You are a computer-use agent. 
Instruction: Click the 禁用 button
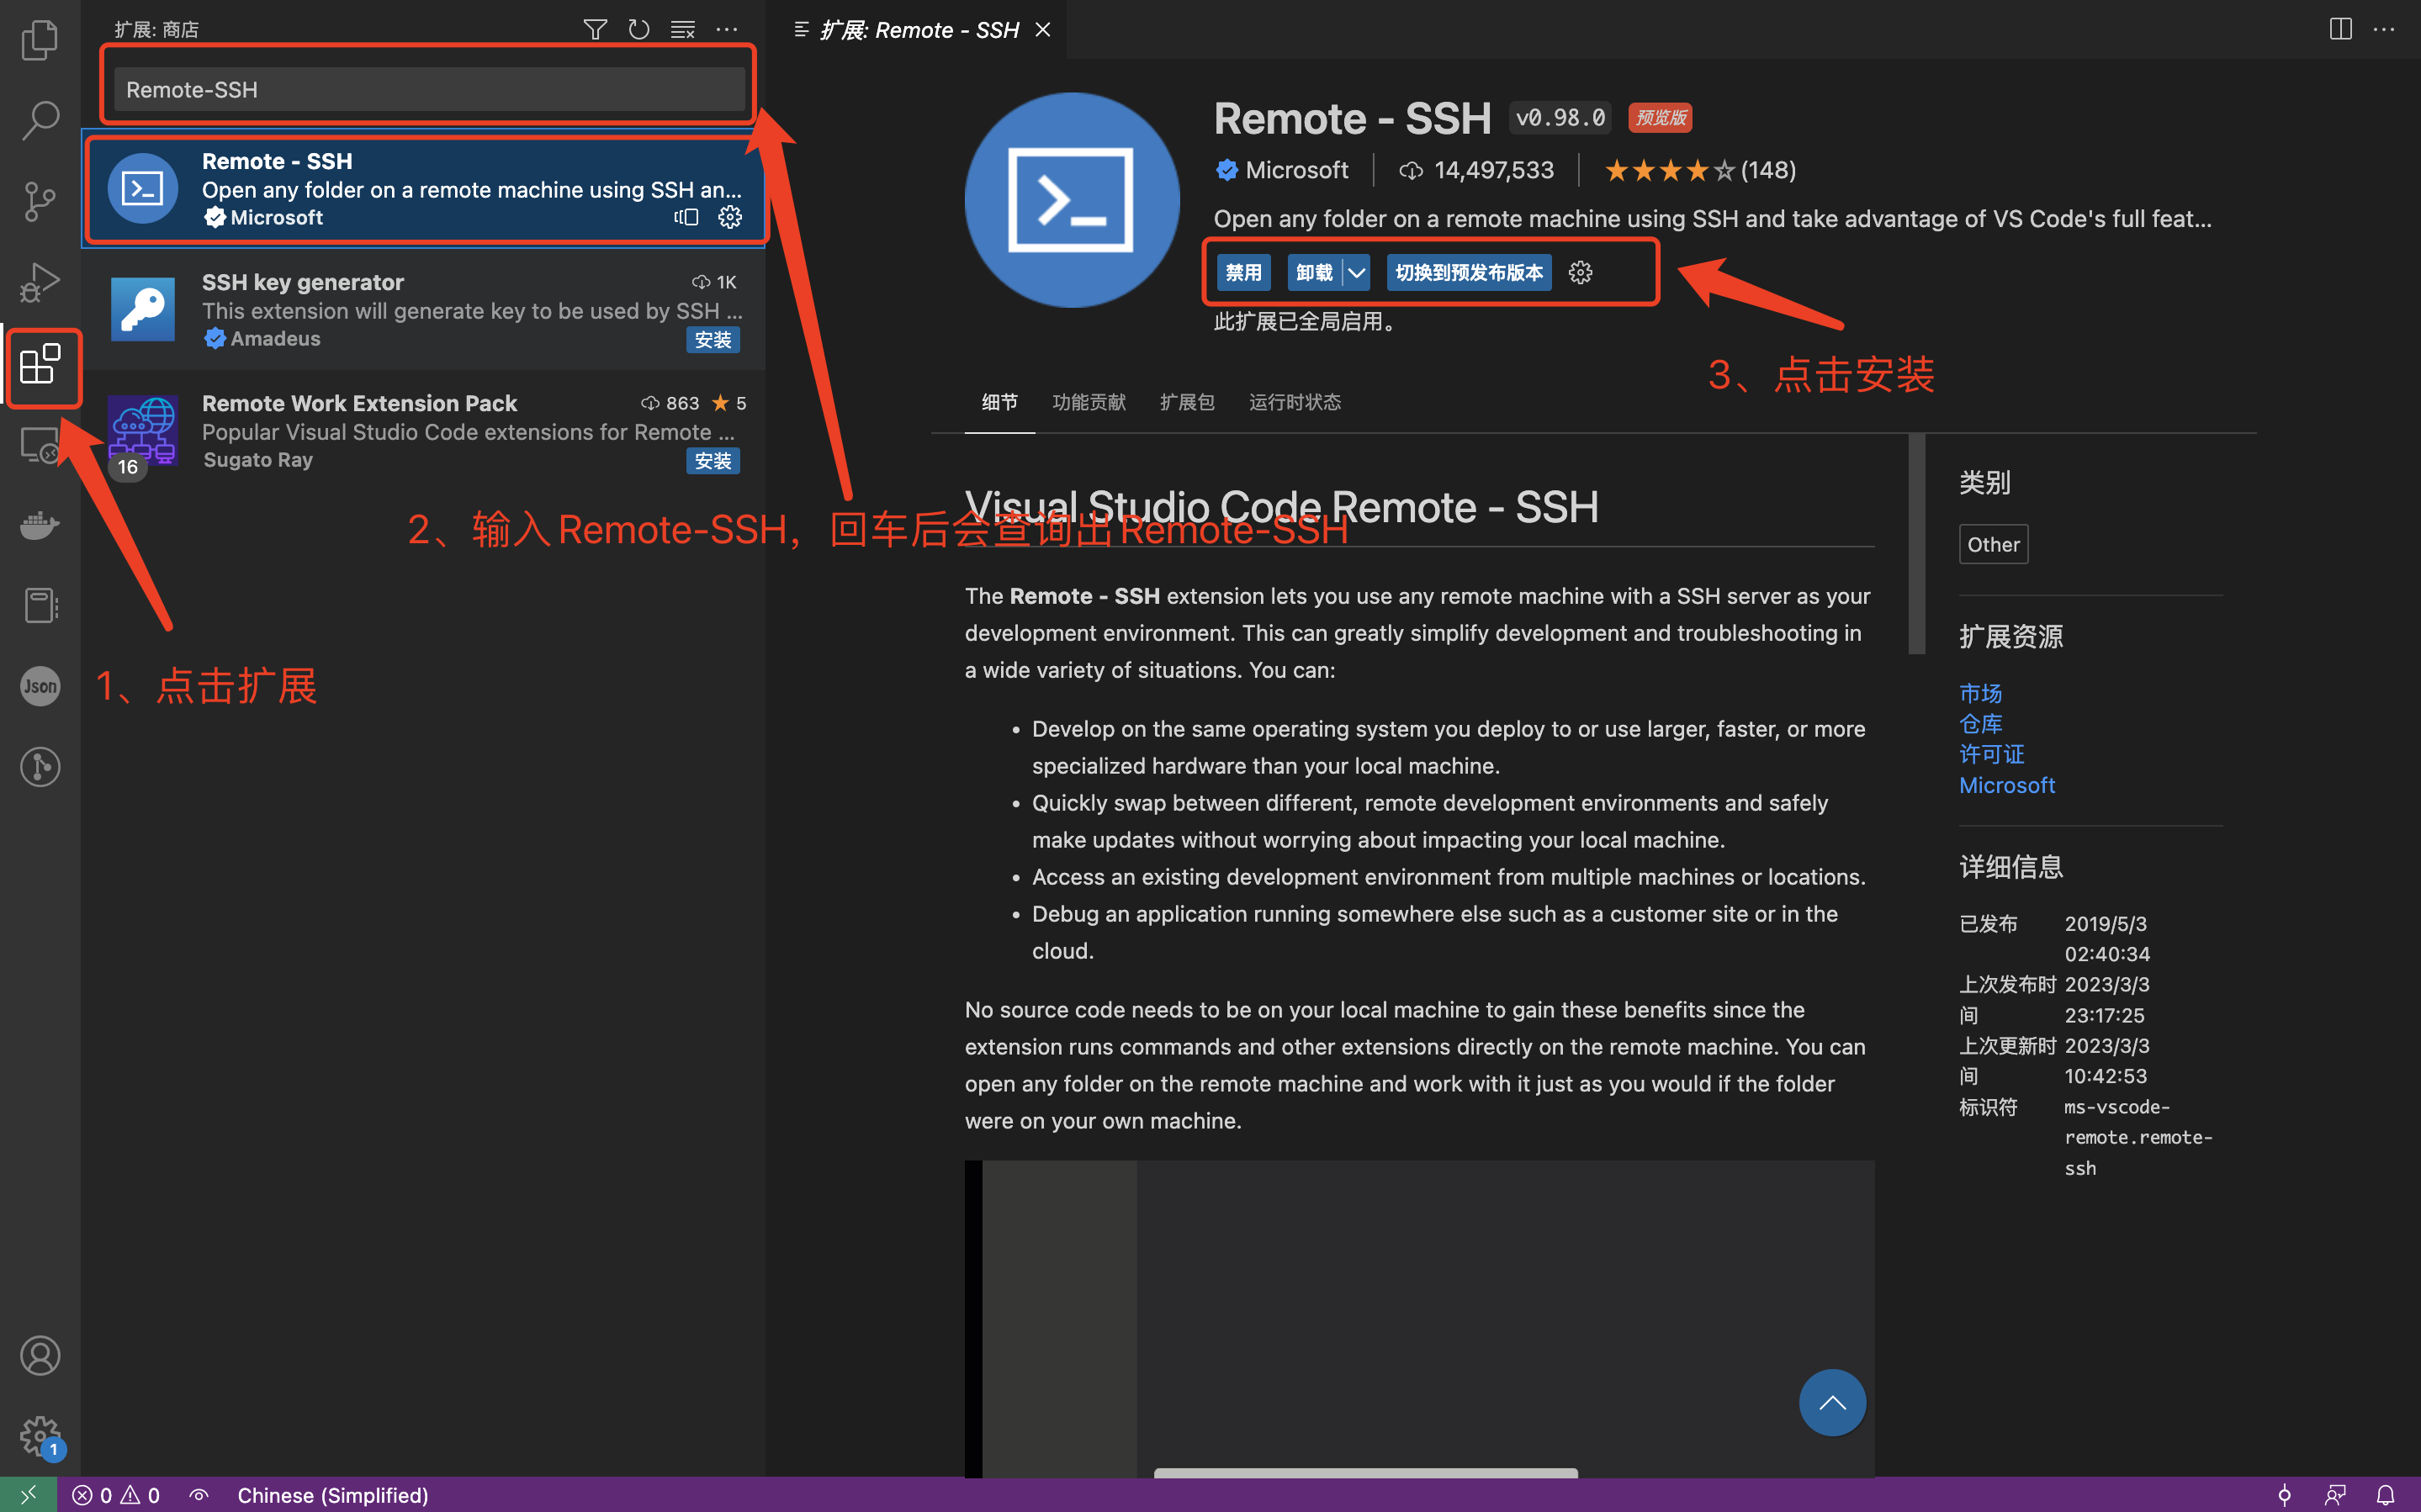click(x=1243, y=272)
